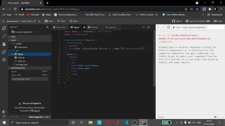The width and height of the screenshot is (225, 126).
Task: Reload the preview pane
Action: pos(168,27)
